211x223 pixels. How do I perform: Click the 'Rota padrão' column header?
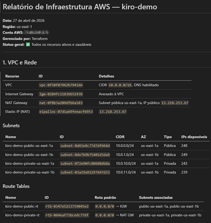click(x=105, y=197)
